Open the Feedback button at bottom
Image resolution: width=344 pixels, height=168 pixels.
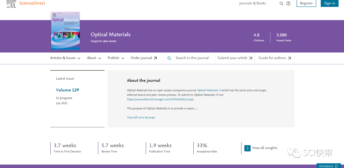point(328,166)
